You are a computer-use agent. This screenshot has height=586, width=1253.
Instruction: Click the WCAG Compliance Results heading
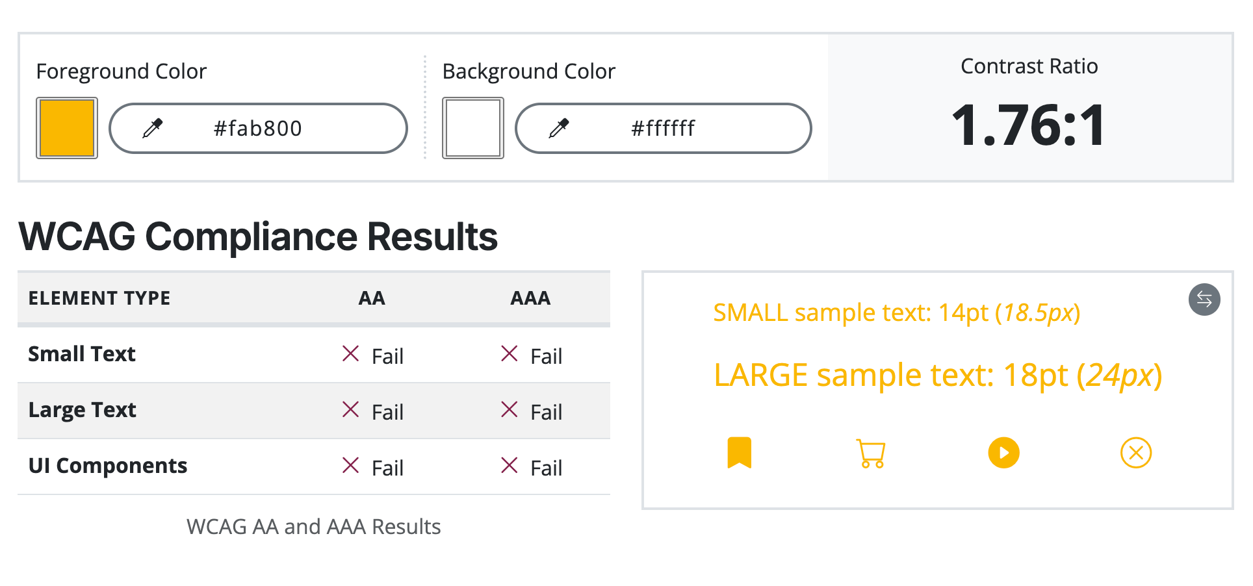(x=258, y=236)
